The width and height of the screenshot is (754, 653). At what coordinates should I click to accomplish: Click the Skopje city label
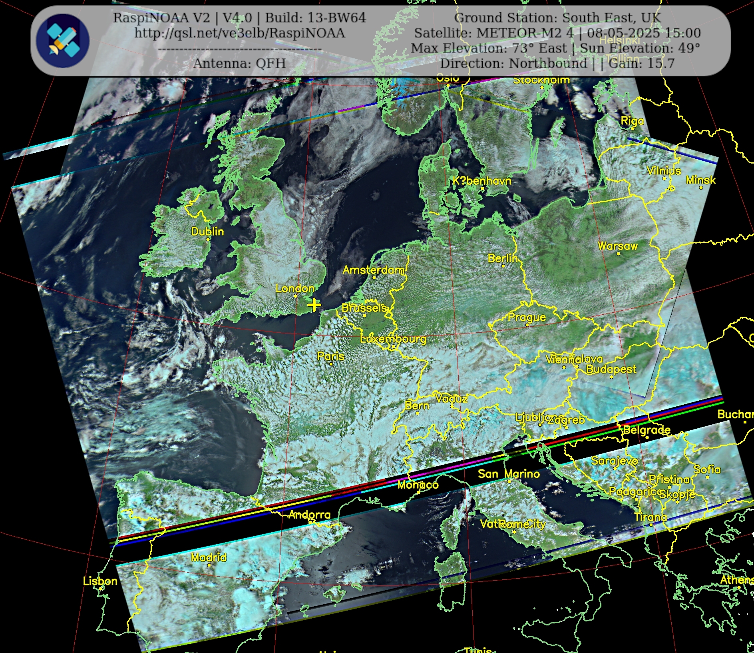click(677, 494)
